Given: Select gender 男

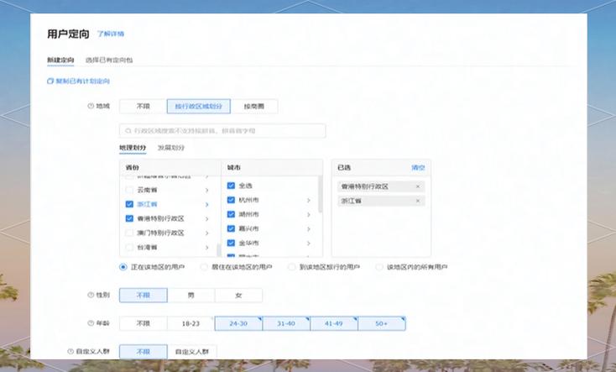Looking at the screenshot, I should 191,296.
